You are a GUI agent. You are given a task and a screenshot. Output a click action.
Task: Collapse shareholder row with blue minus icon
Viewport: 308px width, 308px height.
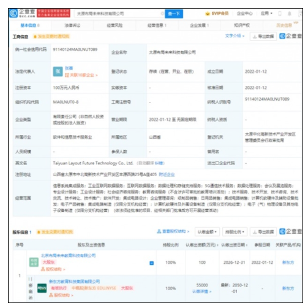(152, 263)
